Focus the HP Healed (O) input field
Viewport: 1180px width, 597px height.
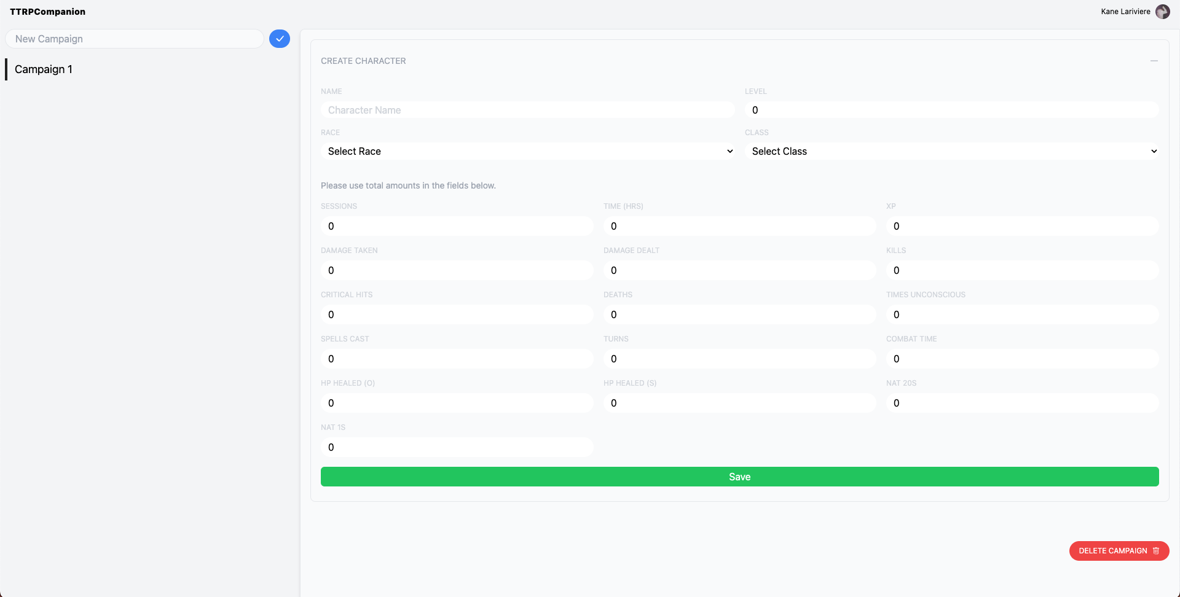457,403
